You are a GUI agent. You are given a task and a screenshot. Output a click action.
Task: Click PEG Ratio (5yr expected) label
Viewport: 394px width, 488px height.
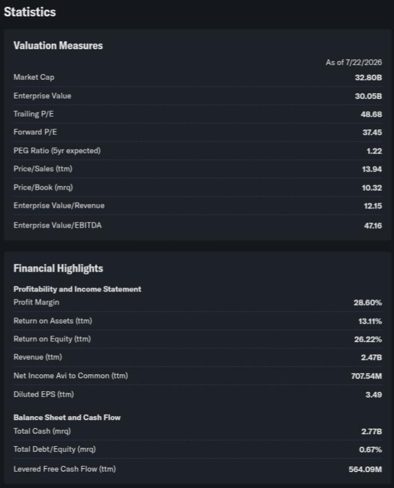pyautogui.click(x=57, y=151)
